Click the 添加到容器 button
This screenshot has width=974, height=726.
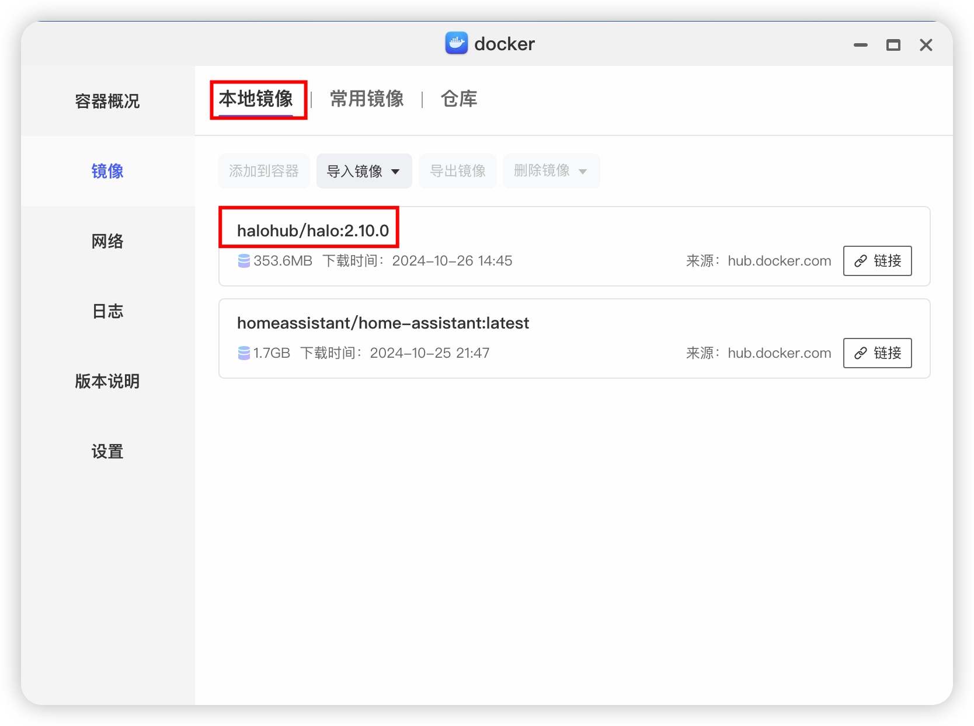(264, 171)
